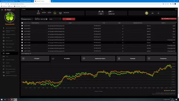
Task: Open the VIP-игры sidebar item
Action: [x=10, y=37]
